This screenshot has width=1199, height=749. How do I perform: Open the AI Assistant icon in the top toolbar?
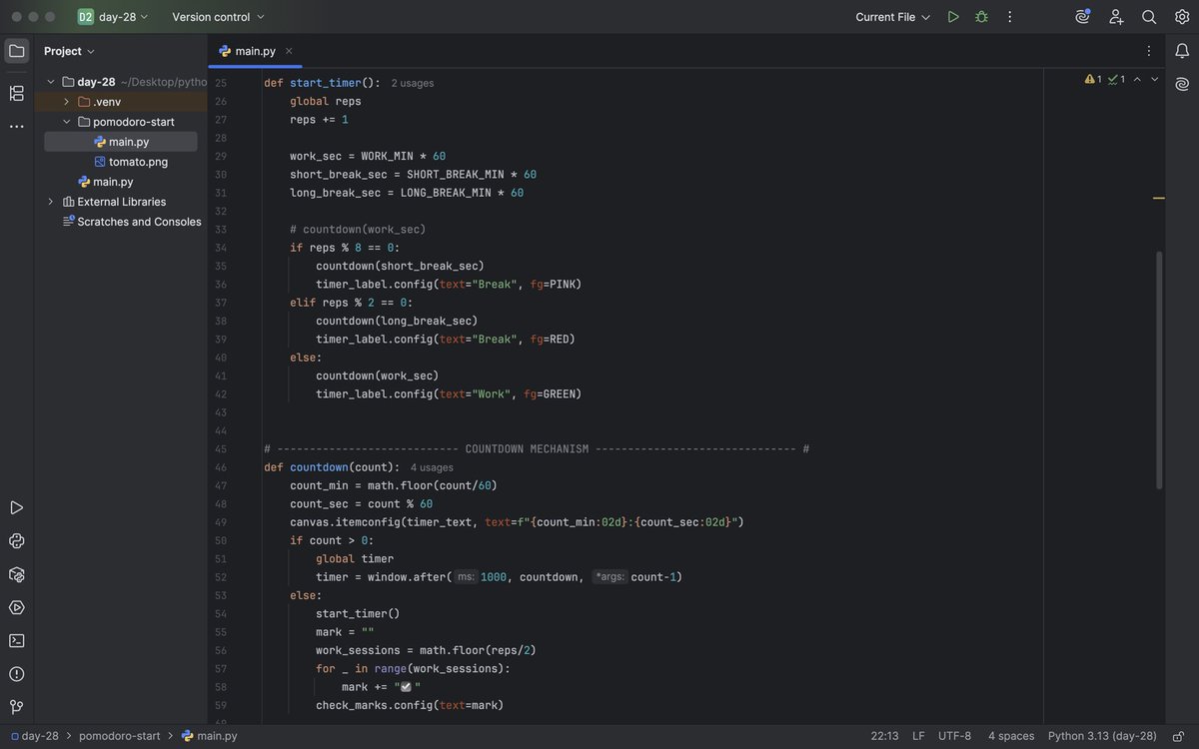tap(1083, 17)
